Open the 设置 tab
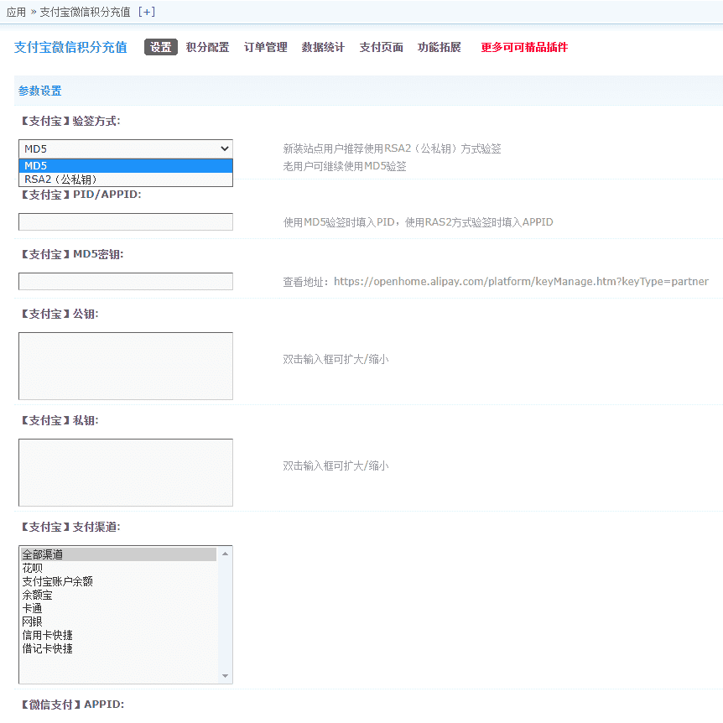 [x=161, y=47]
